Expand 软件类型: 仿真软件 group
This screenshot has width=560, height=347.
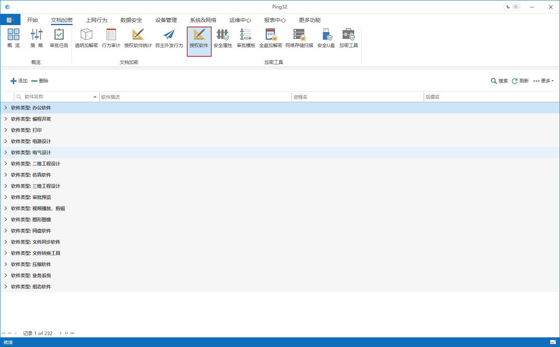click(5, 175)
